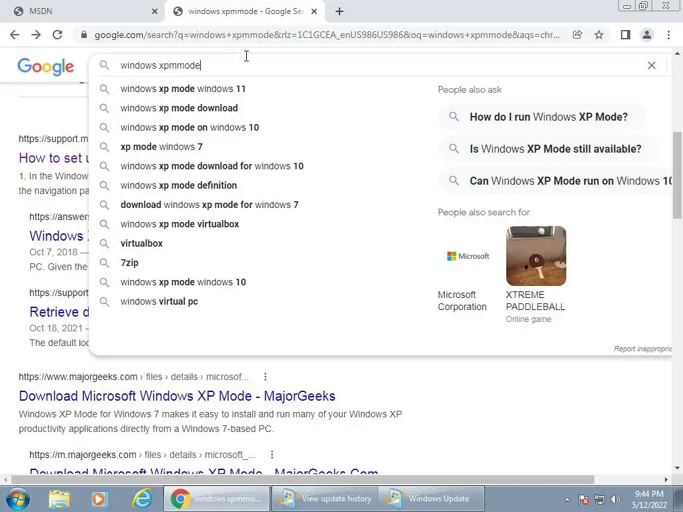
Task: Open a new browser tab
Action: (339, 11)
